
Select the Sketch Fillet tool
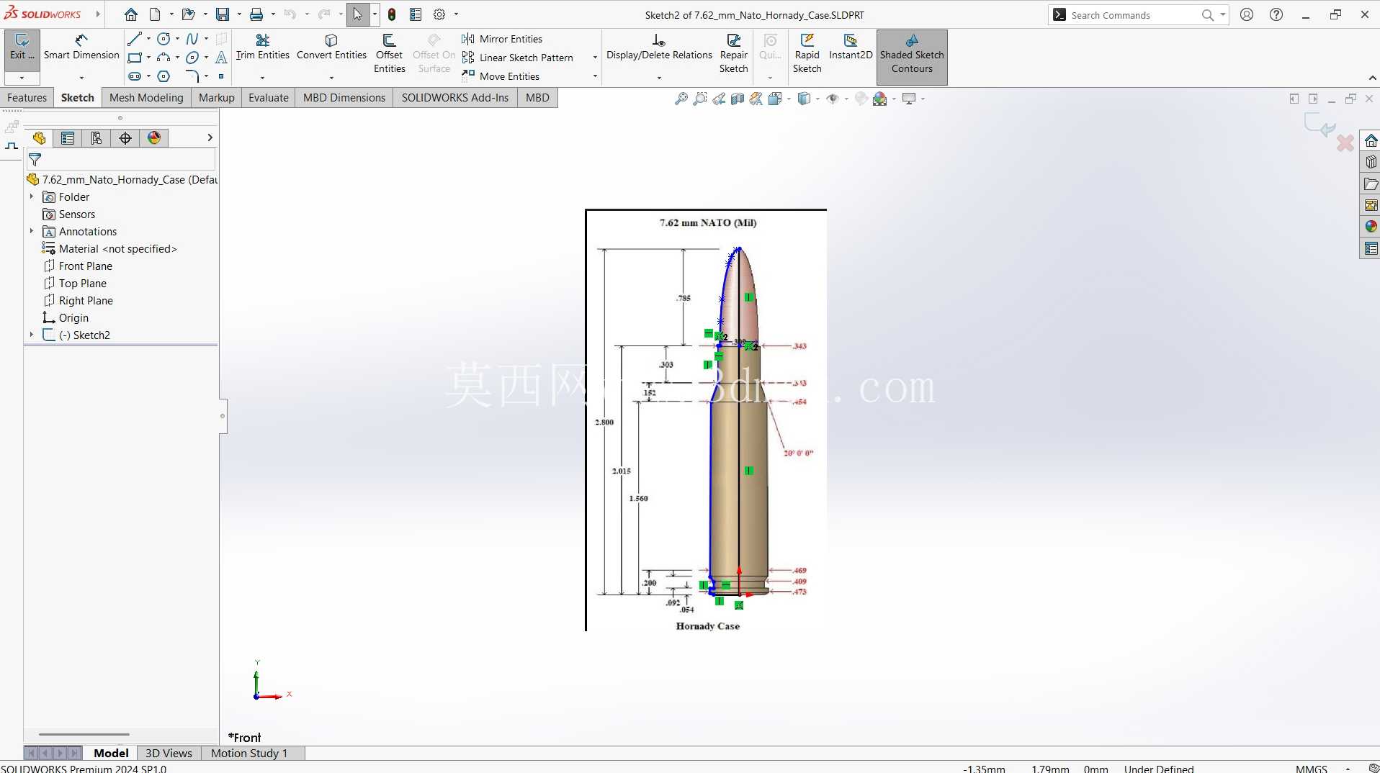[192, 76]
